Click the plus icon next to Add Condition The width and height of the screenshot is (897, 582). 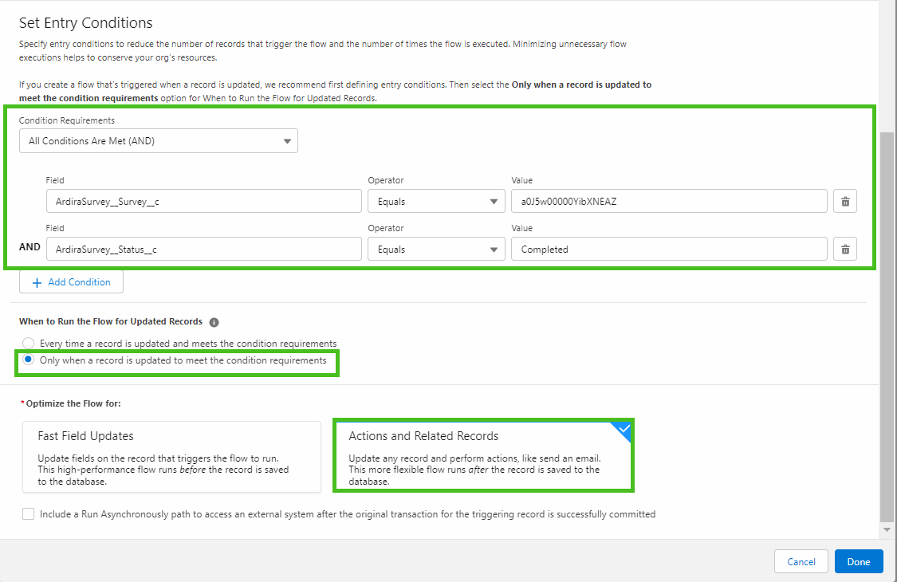pos(37,282)
